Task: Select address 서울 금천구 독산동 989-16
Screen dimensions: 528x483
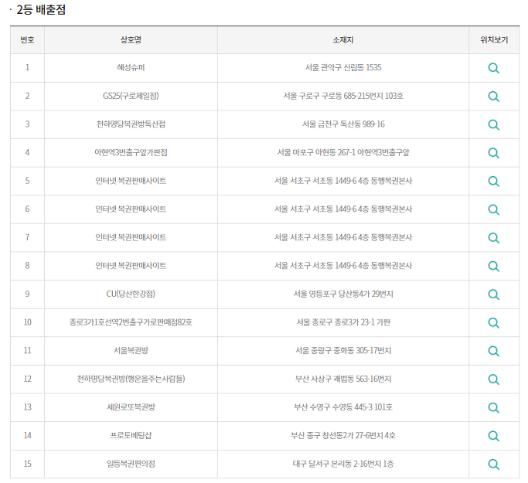Action: [343, 124]
